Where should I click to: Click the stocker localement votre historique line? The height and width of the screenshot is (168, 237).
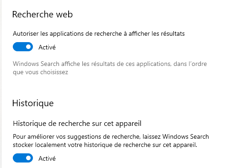105,145
